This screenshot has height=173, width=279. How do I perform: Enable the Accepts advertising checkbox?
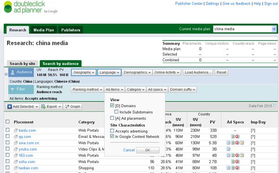(x=112, y=131)
